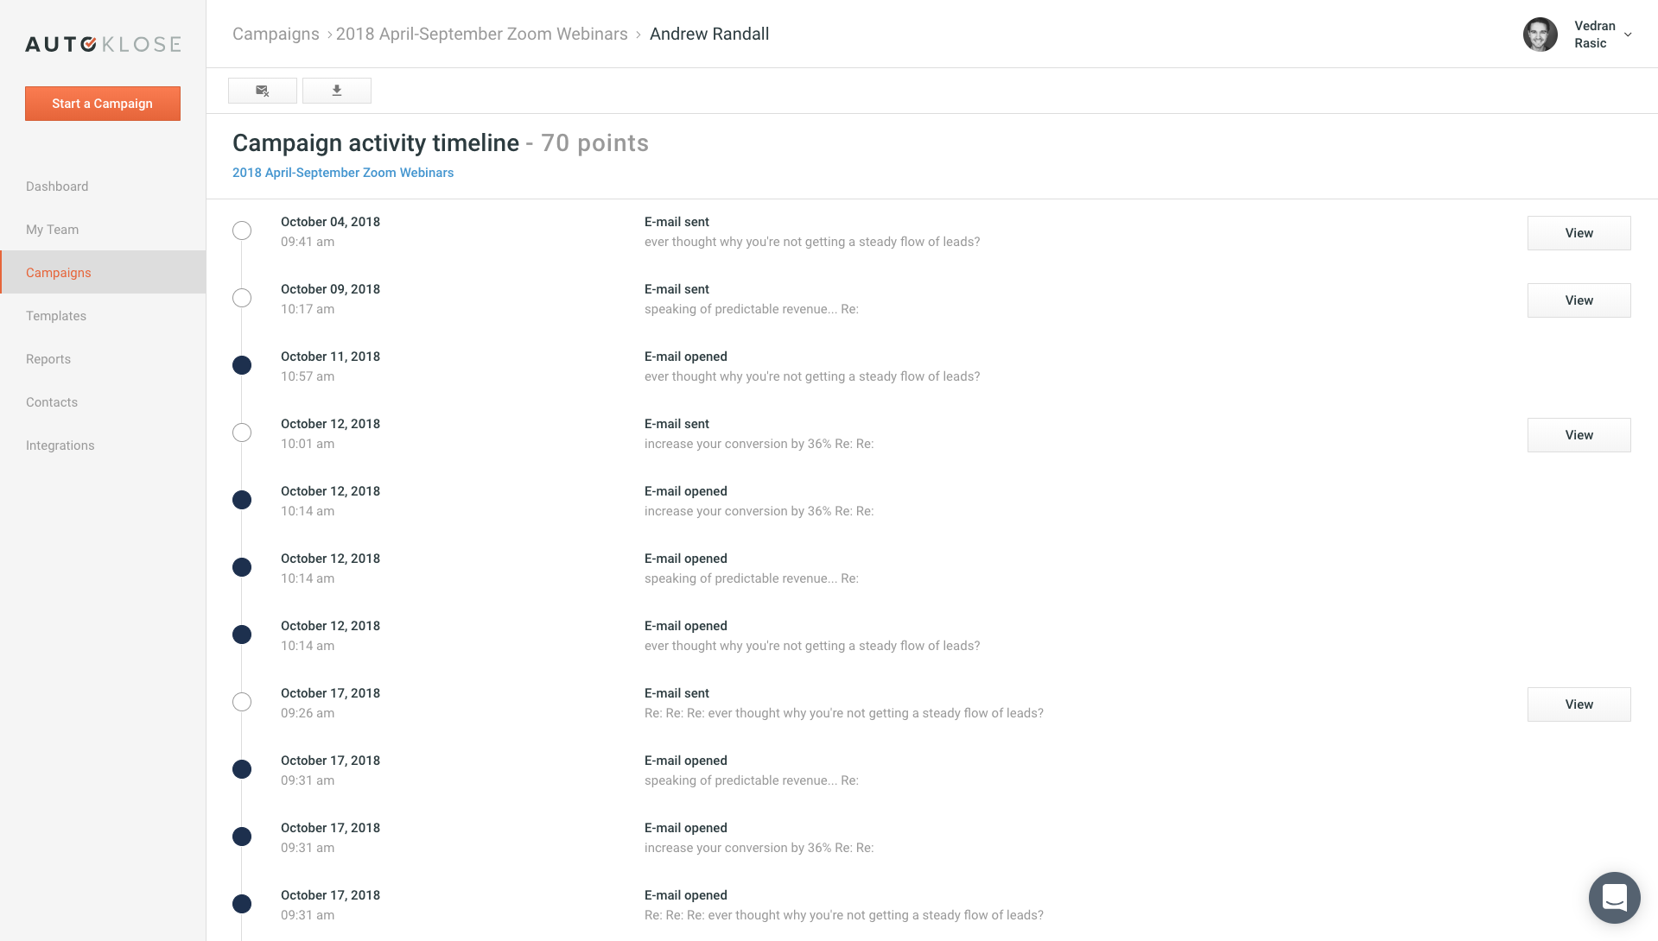The width and height of the screenshot is (1658, 941).
Task: Click the download timeline icon button
Action: (337, 91)
